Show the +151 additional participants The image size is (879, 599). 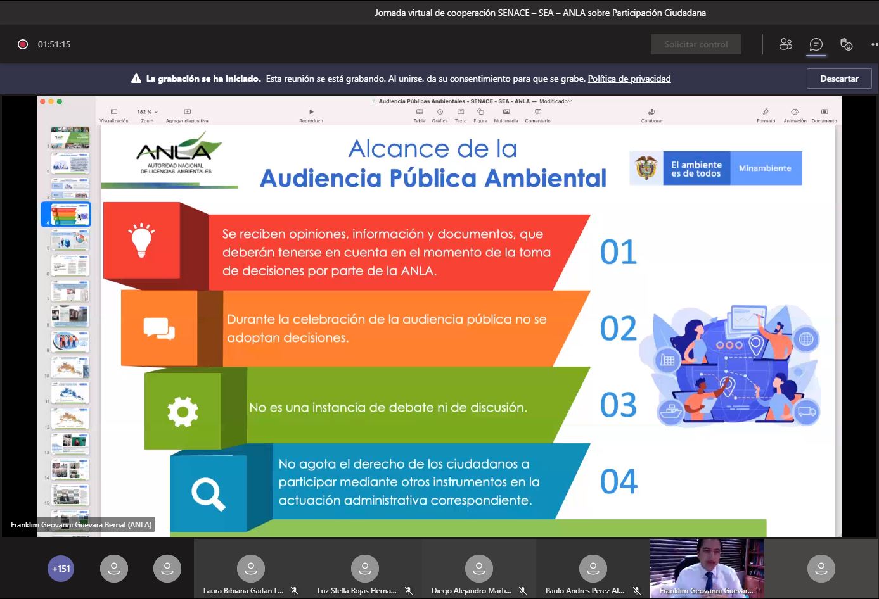pyautogui.click(x=61, y=569)
